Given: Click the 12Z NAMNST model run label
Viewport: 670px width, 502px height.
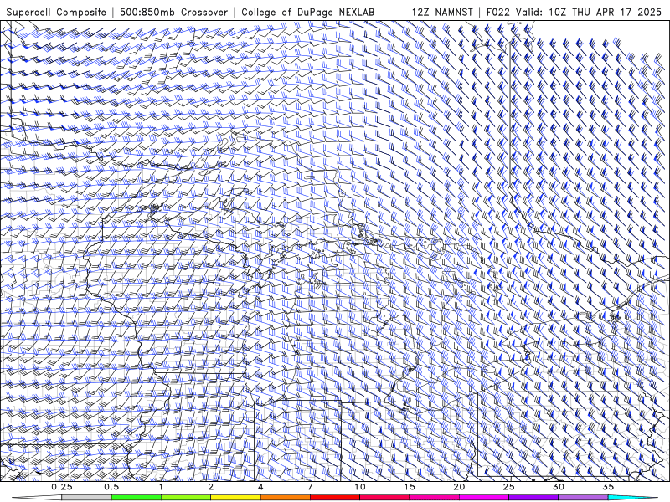Looking at the screenshot, I should (442, 12).
